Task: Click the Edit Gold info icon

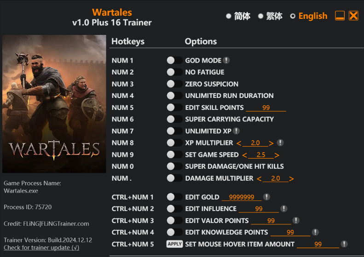Action: [266, 197]
